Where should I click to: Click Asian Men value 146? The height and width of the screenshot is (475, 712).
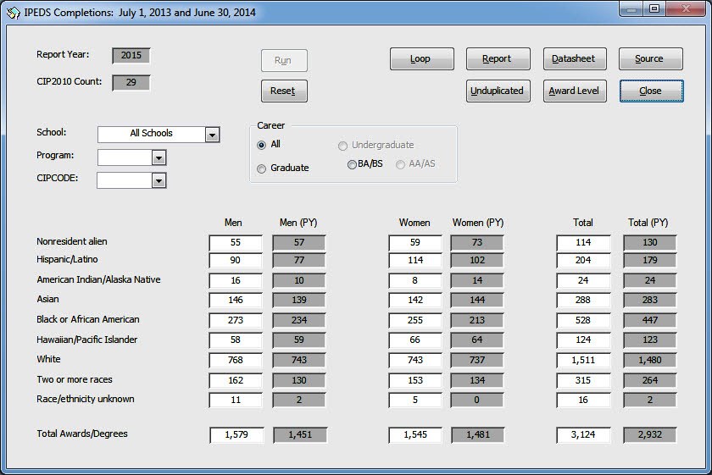(236, 301)
